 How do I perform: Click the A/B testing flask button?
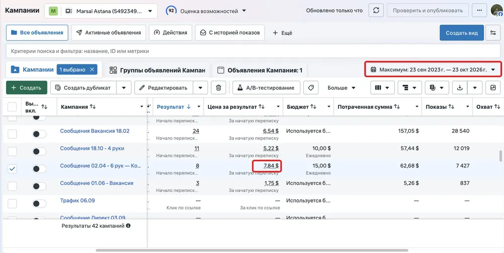[x=266, y=87]
